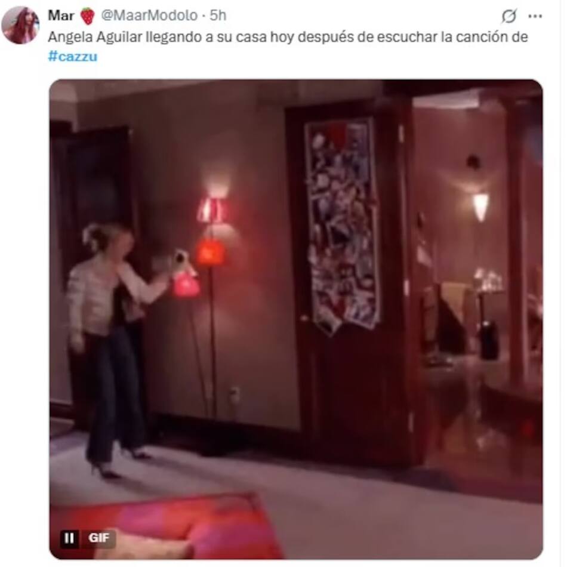Click the photo collage poster on door
The width and height of the screenshot is (567, 567).
342,226
